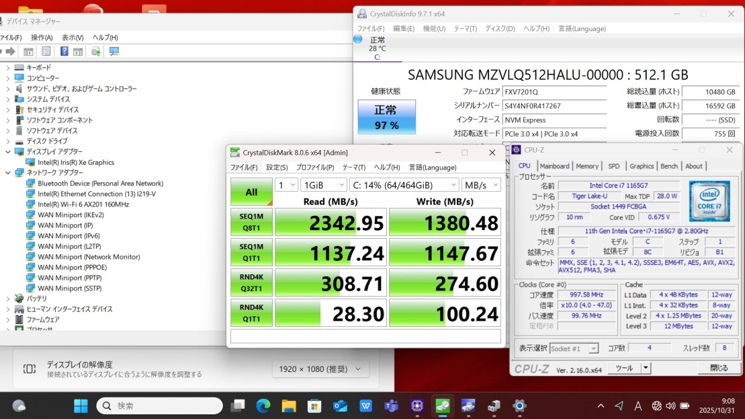Viewport: 745px width, 419px height.
Task: Collapse the ネットワーク アダプター tree node
Action: [8, 173]
